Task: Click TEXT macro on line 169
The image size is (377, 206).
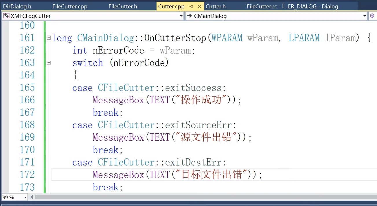Action: (x=159, y=137)
